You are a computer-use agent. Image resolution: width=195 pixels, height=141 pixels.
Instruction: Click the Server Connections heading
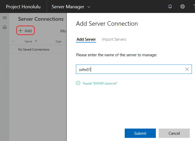coord(41,19)
